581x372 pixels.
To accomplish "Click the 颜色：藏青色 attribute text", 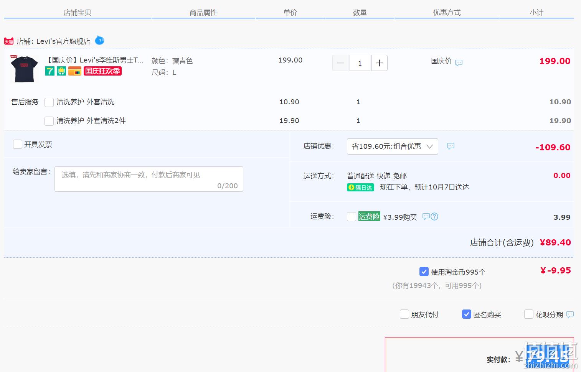I will click(x=172, y=61).
